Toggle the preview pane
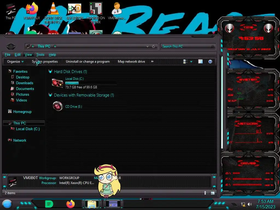This screenshot has height=210, width=280. pos(200,62)
